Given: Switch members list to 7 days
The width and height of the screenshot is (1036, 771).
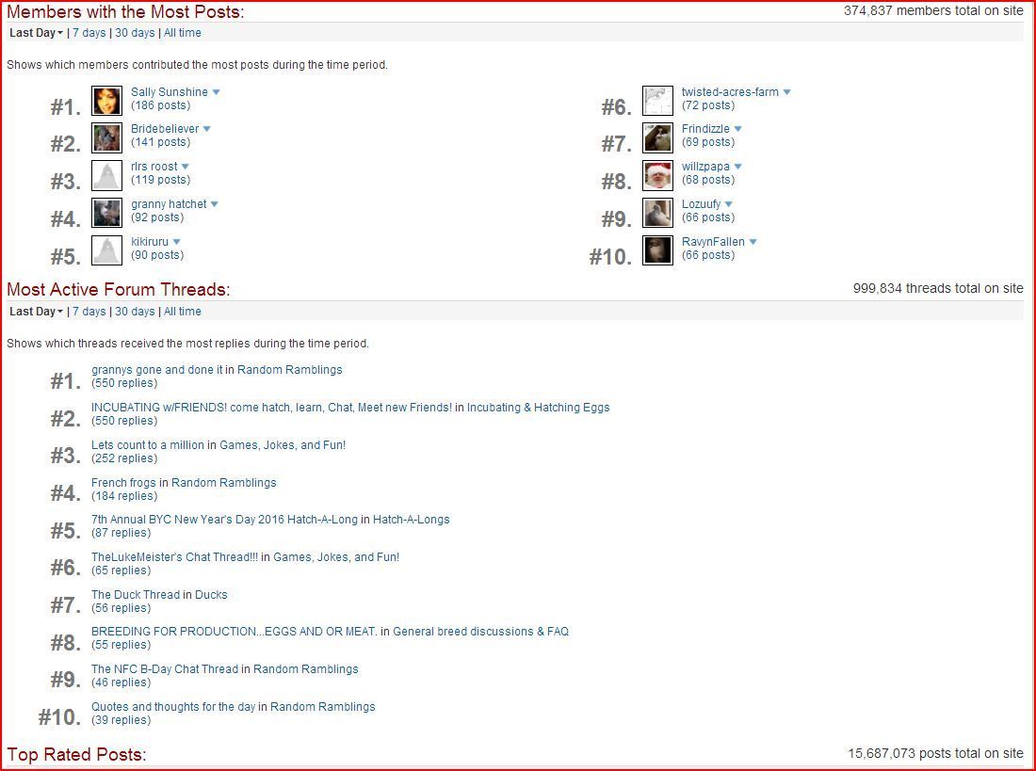Looking at the screenshot, I should pyautogui.click(x=89, y=33).
